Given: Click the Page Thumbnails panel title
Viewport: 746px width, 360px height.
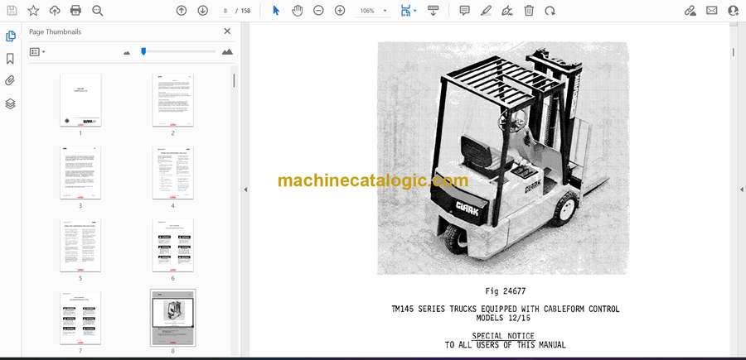Looking at the screenshot, I should (x=56, y=31).
